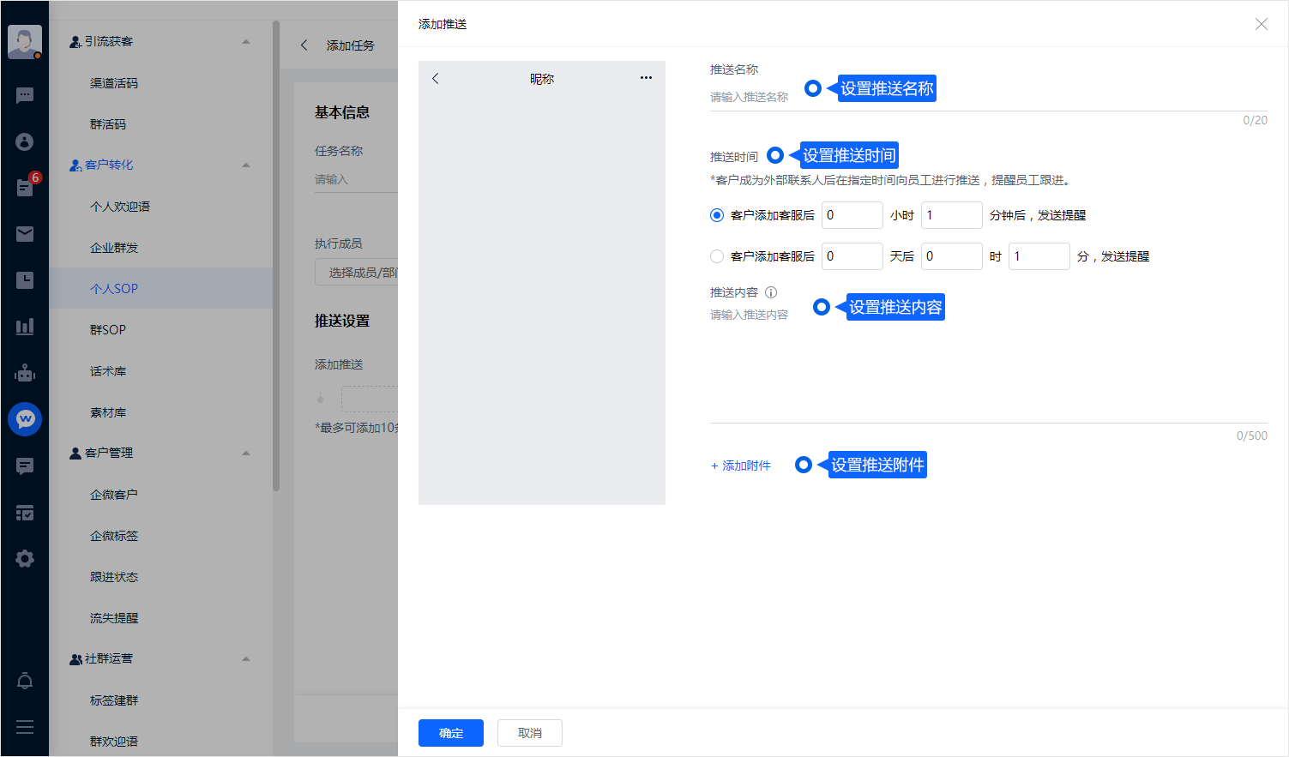This screenshot has height=757, width=1289.
Task: Click the settings gear icon in sidebar
Action: (25, 559)
